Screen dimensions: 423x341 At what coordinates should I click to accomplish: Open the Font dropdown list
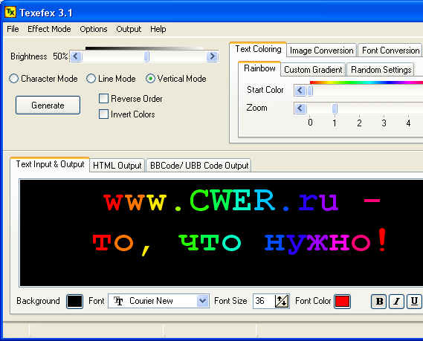pyautogui.click(x=202, y=301)
